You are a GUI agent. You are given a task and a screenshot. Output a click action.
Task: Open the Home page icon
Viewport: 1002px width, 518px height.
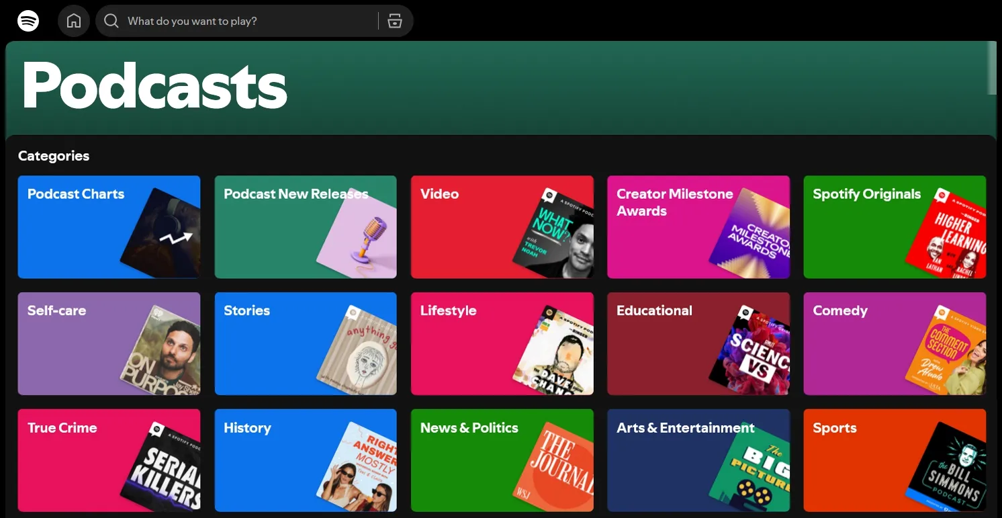(x=74, y=21)
